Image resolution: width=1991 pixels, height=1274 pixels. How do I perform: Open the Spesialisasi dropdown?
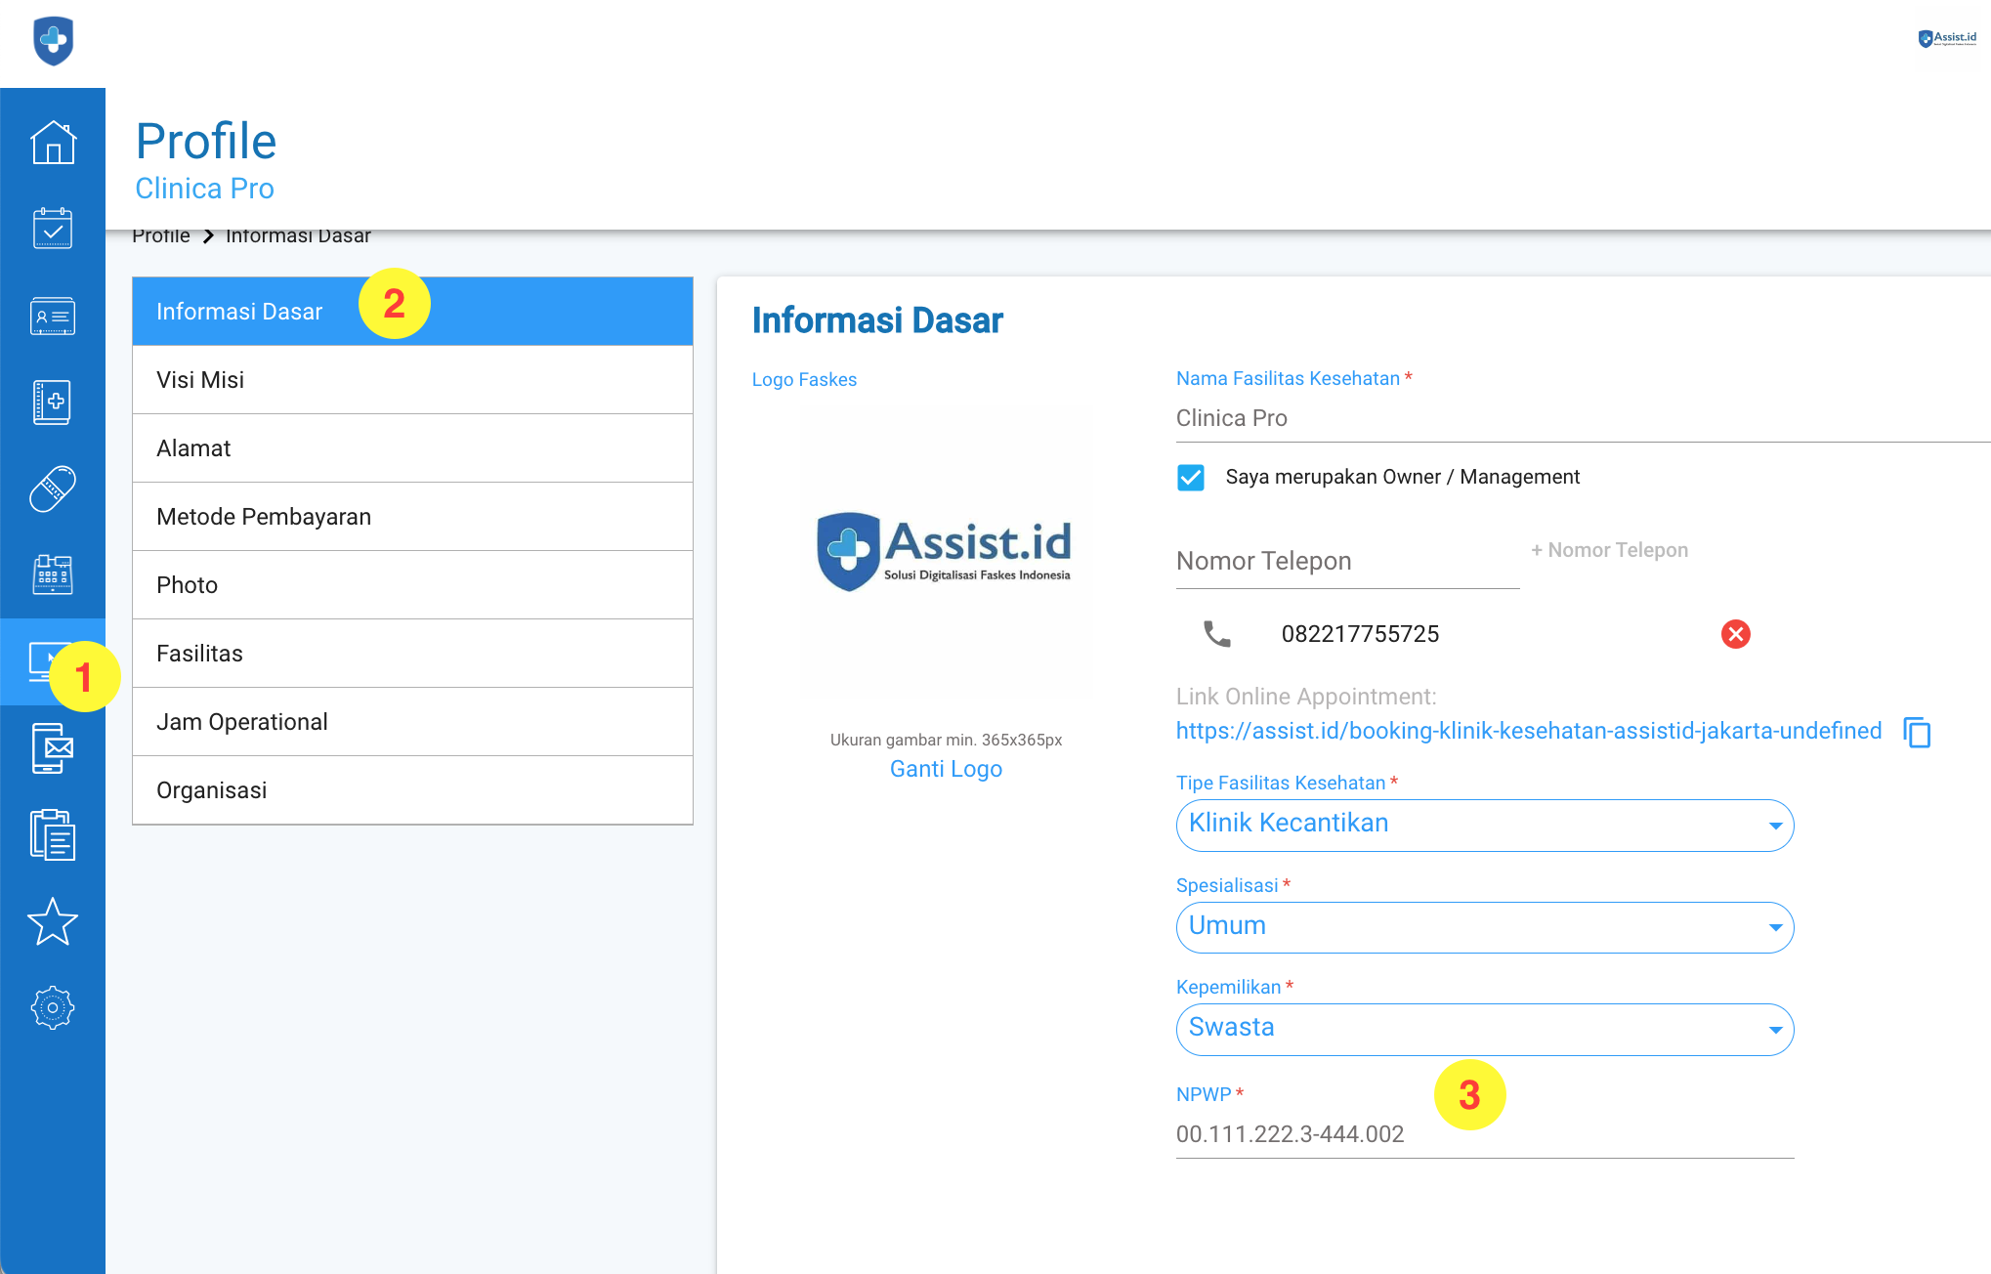pos(1484,927)
